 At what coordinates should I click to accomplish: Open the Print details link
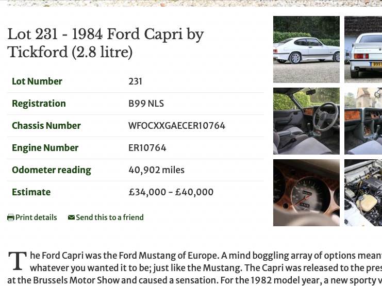[x=36, y=217]
